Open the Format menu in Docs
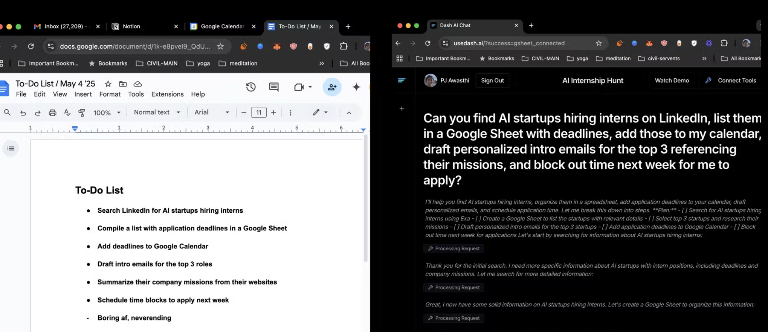Image resolution: width=768 pixels, height=332 pixels. (110, 94)
